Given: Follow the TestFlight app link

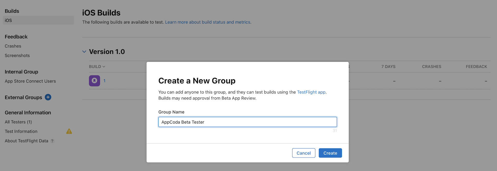Looking at the screenshot, I should point(311,92).
